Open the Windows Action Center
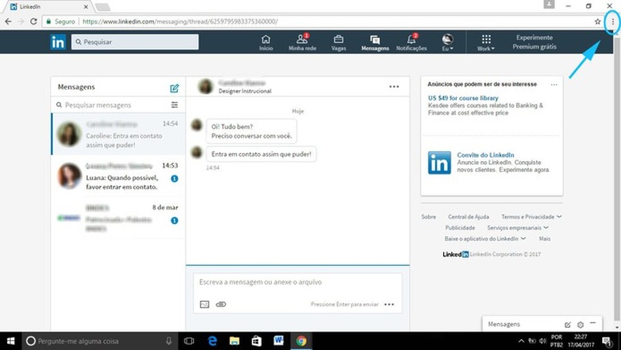621x350 pixels. 606,341
